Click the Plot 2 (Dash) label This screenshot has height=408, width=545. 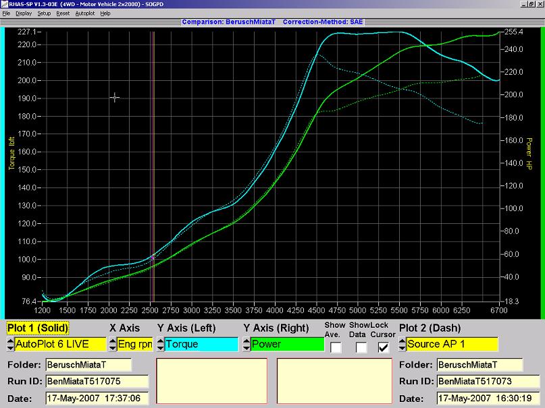click(x=430, y=328)
